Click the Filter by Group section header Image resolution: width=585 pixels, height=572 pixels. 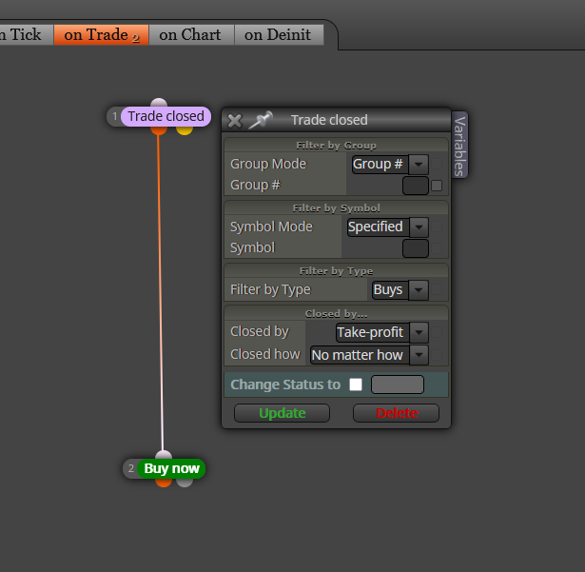[336, 146]
